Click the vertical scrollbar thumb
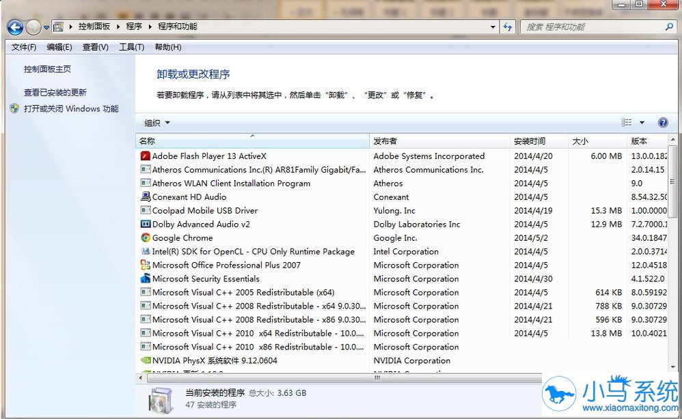The height and width of the screenshot is (419, 682). [672, 181]
